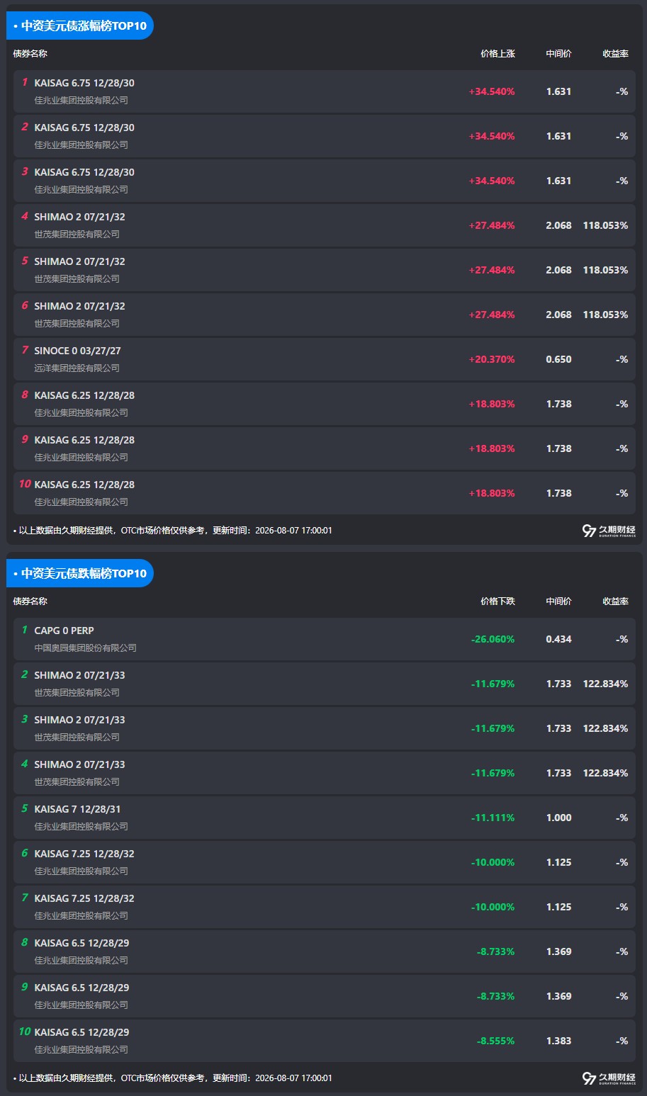The height and width of the screenshot is (1096, 647).
Task: Open losers rank 8 KAISAG 6.5 12/28/29 row
Action: tap(325, 951)
